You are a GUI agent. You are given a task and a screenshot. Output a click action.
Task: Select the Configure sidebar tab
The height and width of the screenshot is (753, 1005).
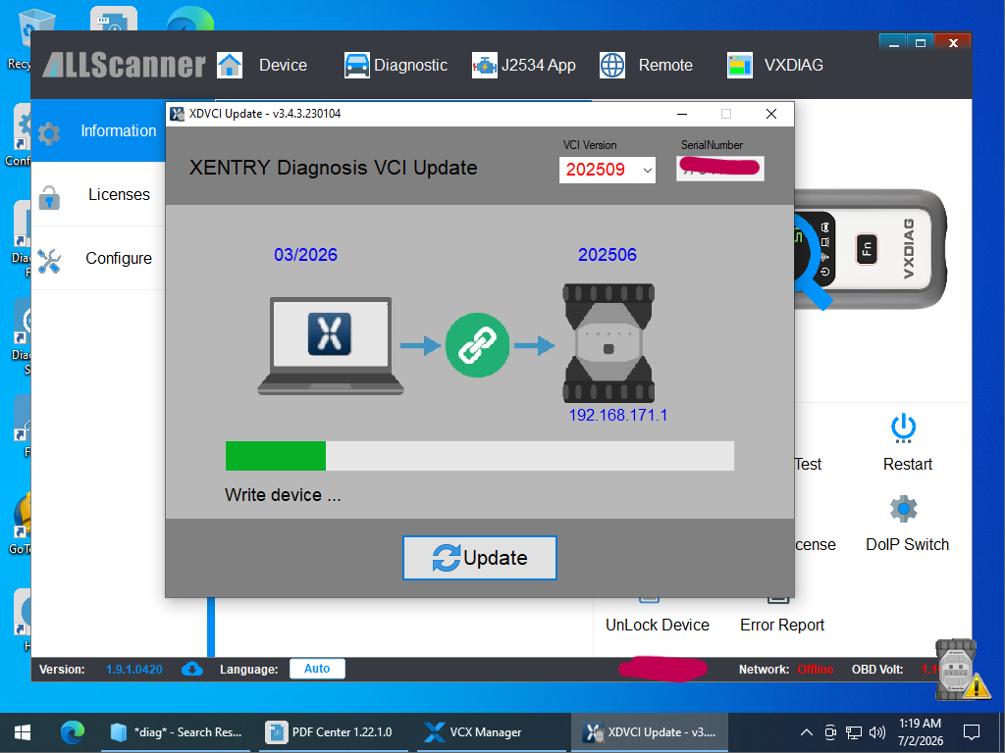[x=98, y=258]
